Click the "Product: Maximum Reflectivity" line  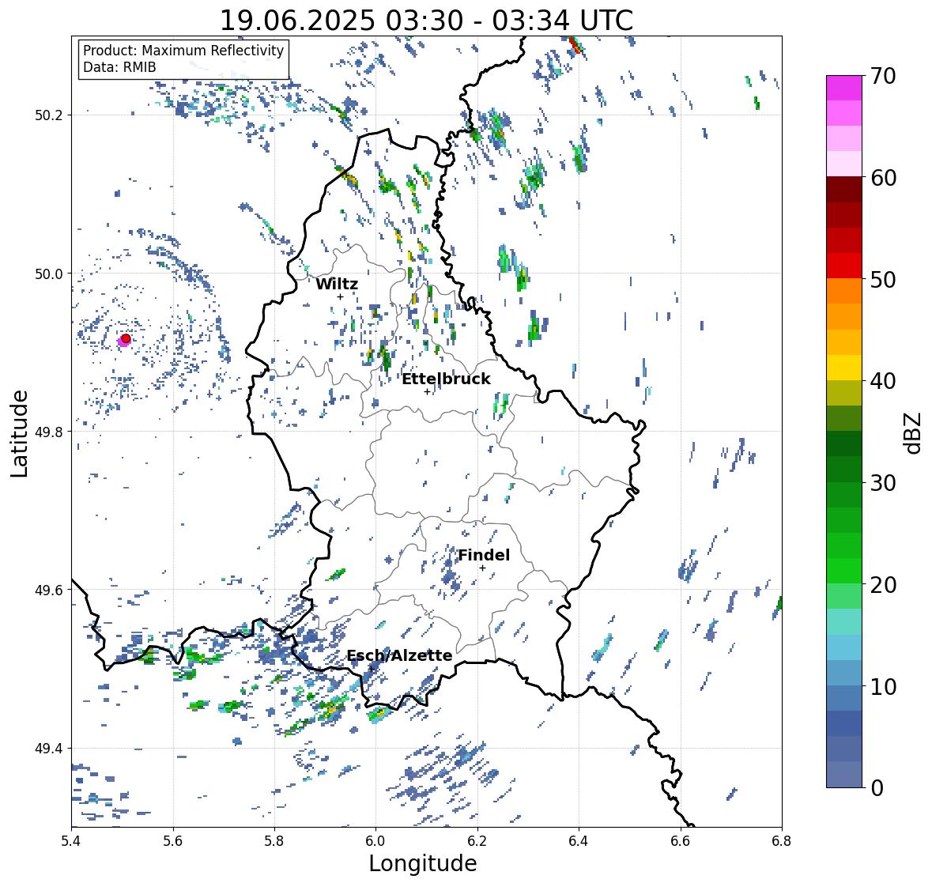(x=183, y=51)
